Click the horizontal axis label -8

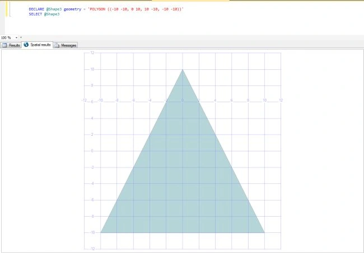(117, 100)
